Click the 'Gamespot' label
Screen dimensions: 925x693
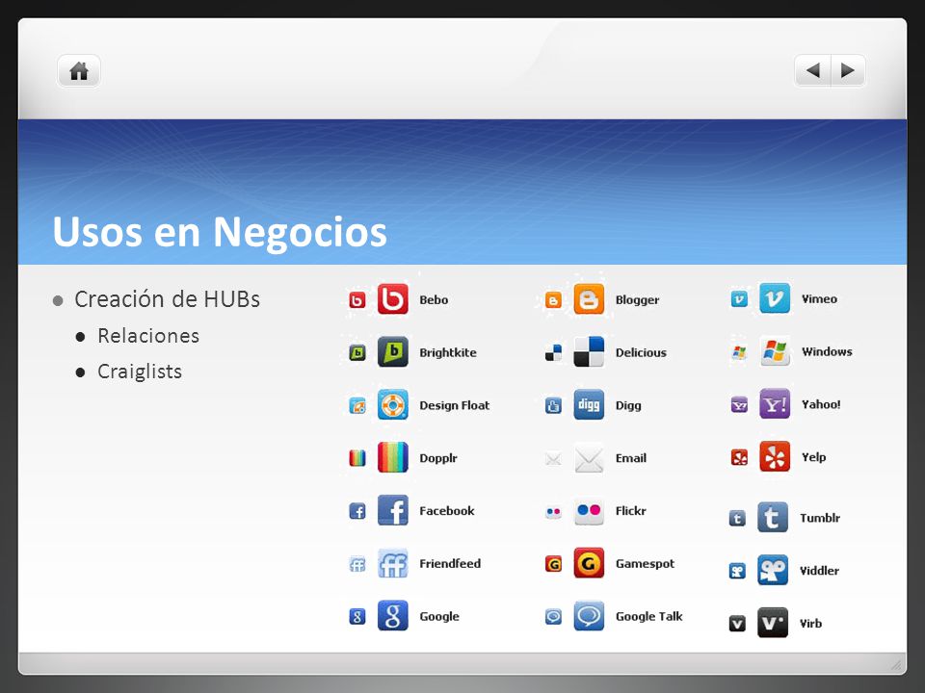point(645,564)
